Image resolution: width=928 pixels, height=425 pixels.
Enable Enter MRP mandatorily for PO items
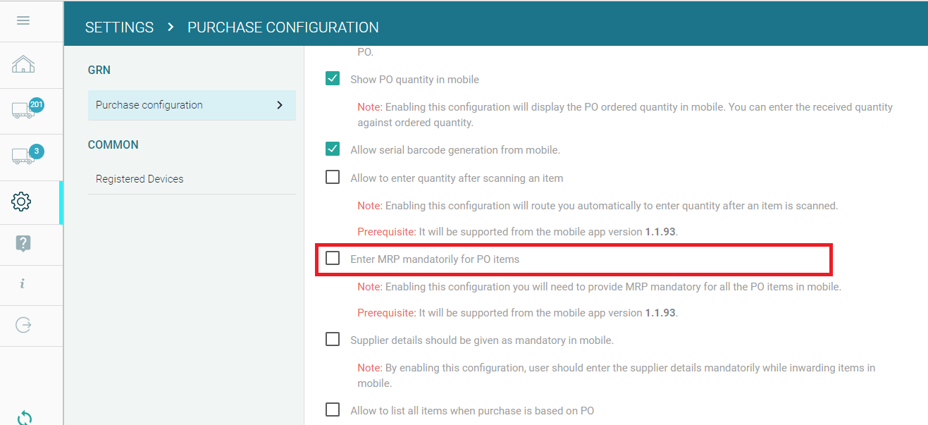click(333, 259)
